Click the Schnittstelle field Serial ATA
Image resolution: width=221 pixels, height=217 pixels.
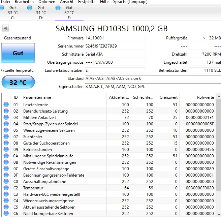pos(115,54)
